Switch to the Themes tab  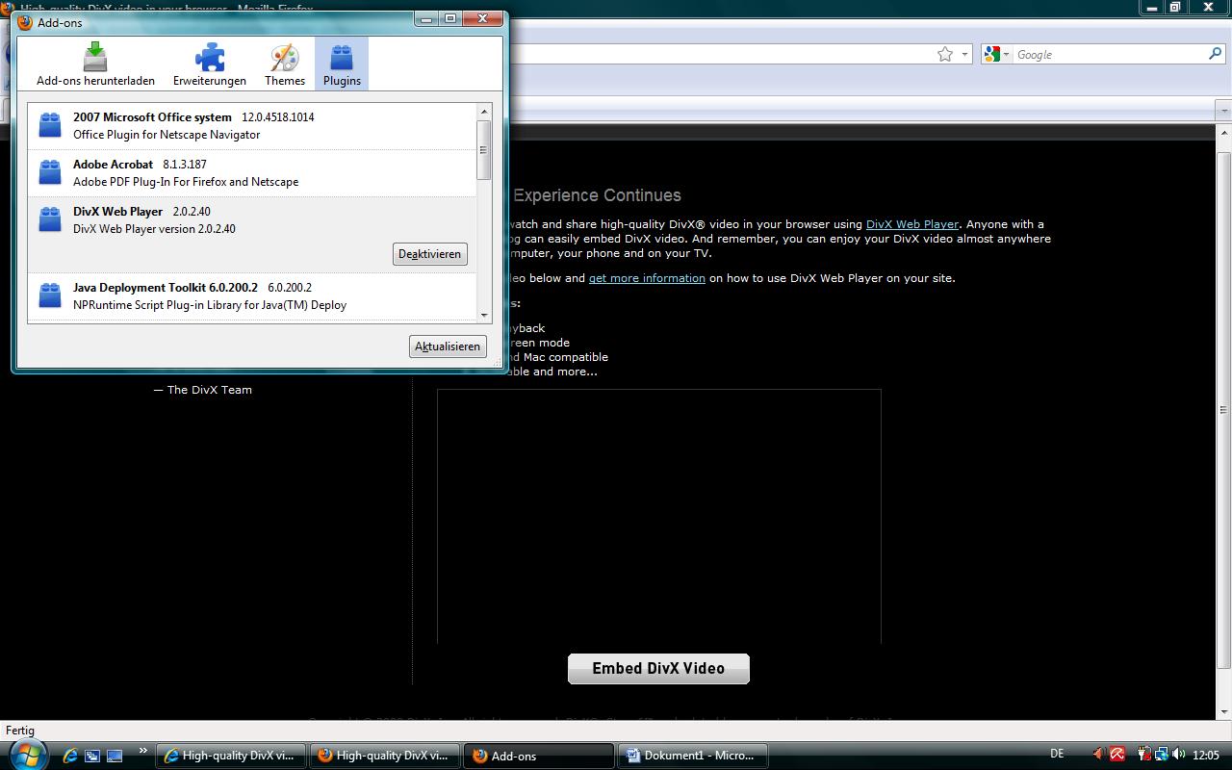(x=285, y=64)
